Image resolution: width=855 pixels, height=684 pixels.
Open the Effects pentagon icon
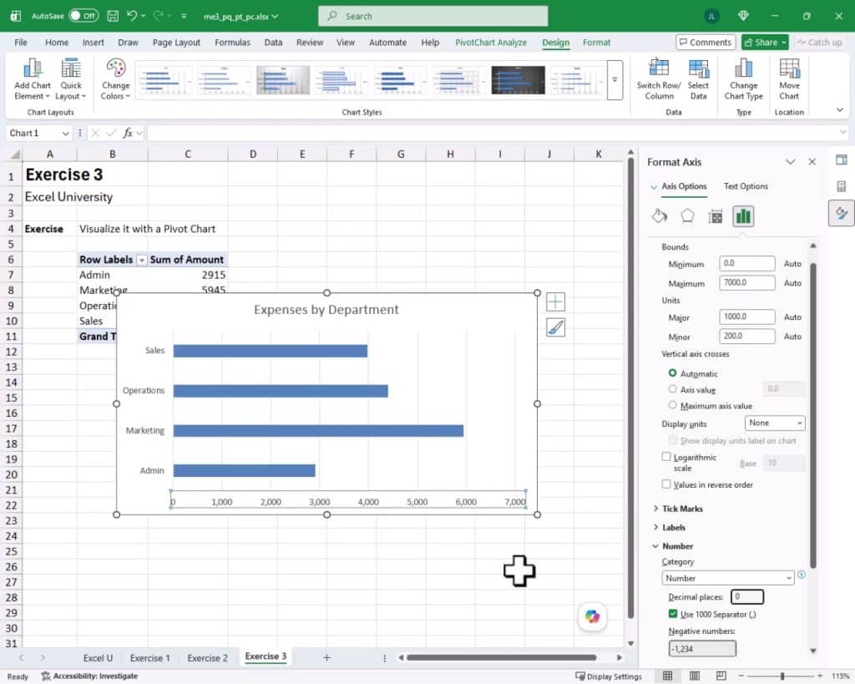687,216
